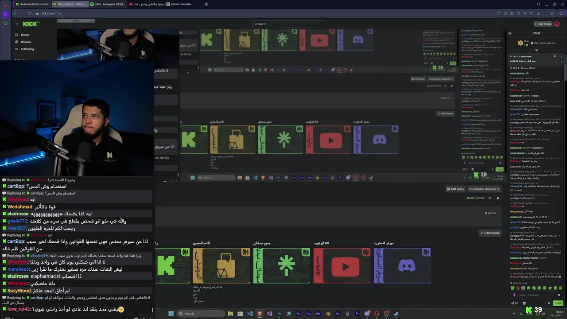This screenshot has width=567, height=319.
Task: Open the three-dot menu on the pinned message
Action: point(561,57)
